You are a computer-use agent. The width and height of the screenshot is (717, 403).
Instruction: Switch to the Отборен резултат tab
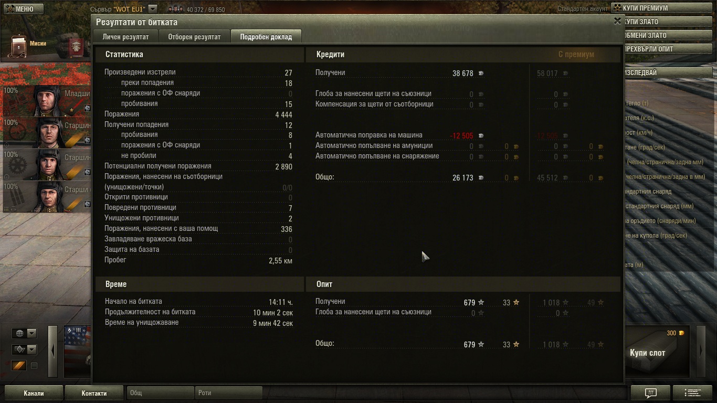[x=194, y=37]
